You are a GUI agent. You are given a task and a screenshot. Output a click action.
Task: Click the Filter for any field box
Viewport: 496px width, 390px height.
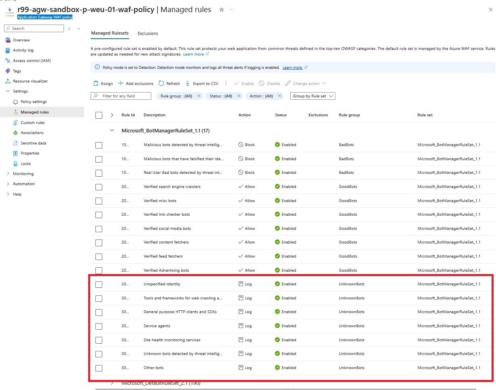(x=121, y=96)
